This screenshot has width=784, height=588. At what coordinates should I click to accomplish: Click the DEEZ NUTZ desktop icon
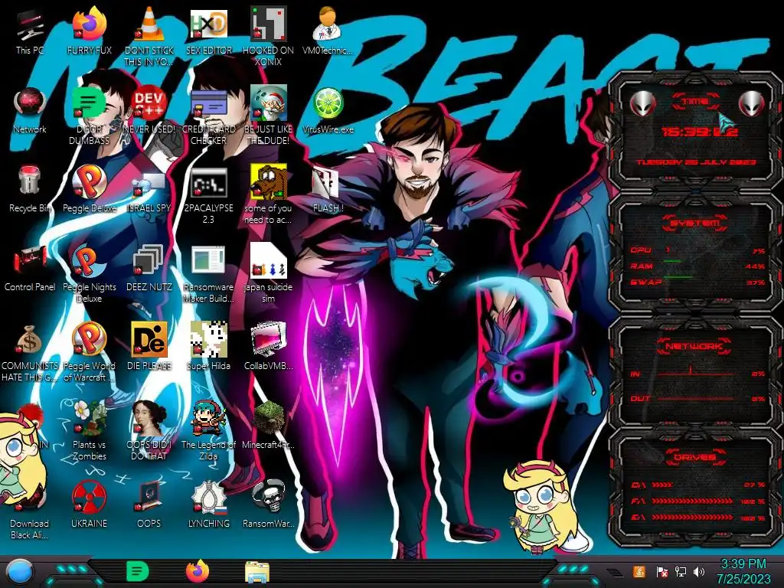pos(149,268)
